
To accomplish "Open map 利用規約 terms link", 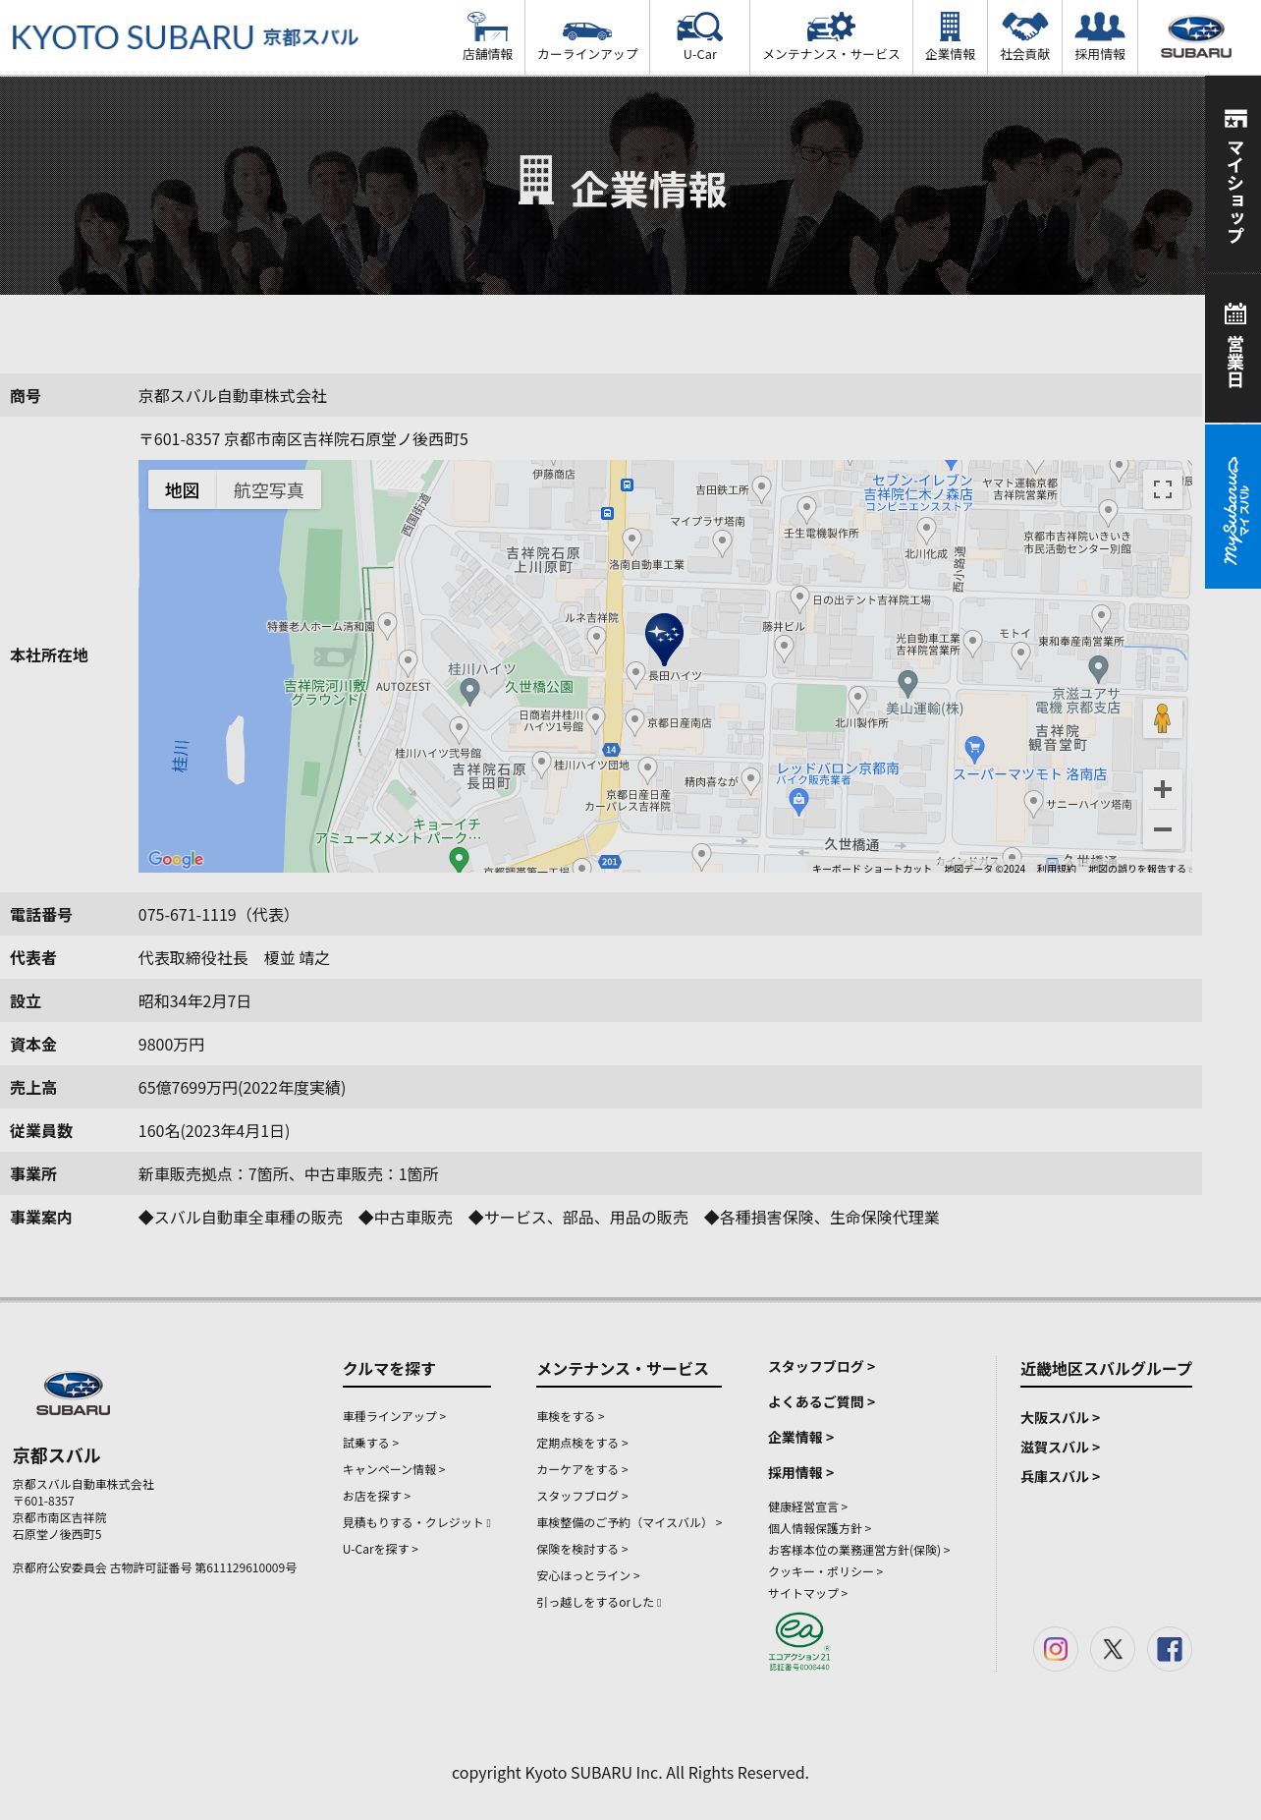I will pos(1056,868).
